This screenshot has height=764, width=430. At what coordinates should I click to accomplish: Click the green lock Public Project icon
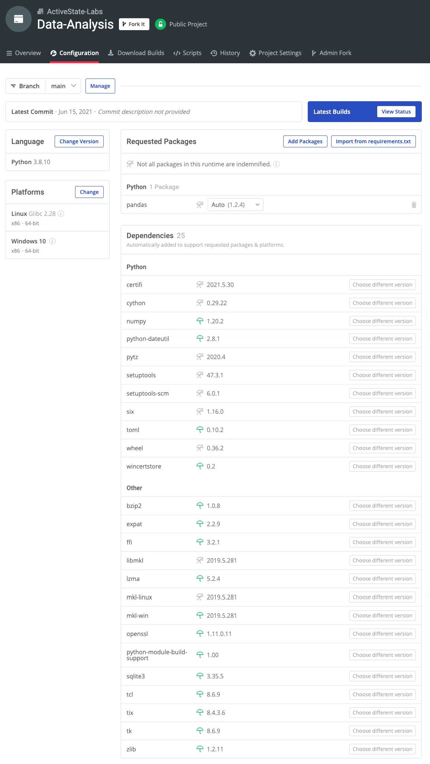(160, 24)
